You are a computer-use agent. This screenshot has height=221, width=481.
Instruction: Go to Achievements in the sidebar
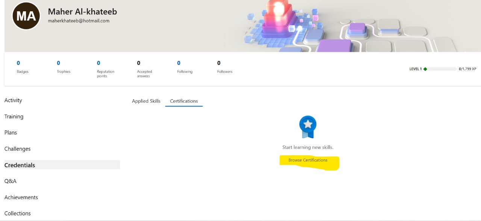tap(21, 197)
